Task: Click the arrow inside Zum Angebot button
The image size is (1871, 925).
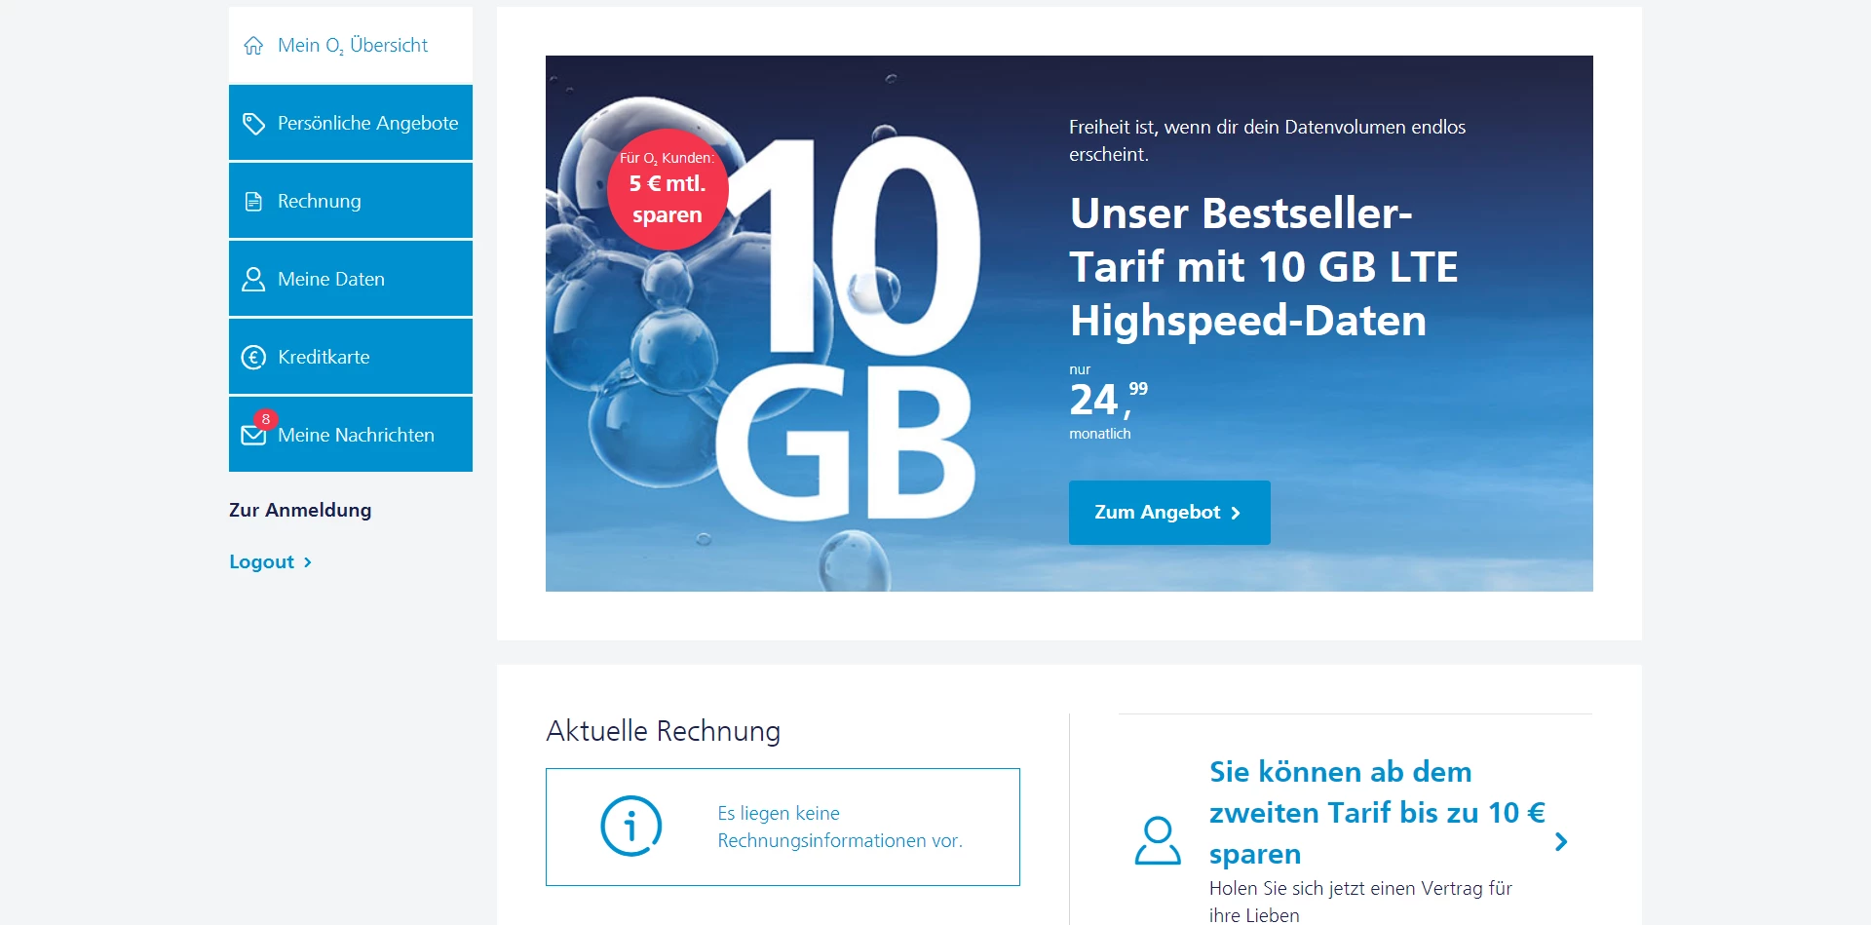Action: coord(1236,514)
